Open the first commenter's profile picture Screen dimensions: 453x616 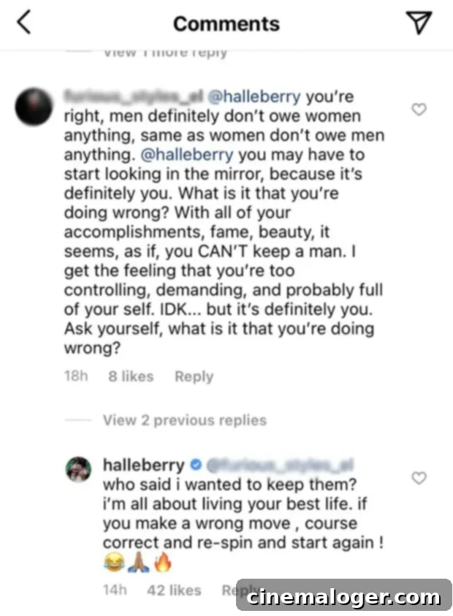34,107
